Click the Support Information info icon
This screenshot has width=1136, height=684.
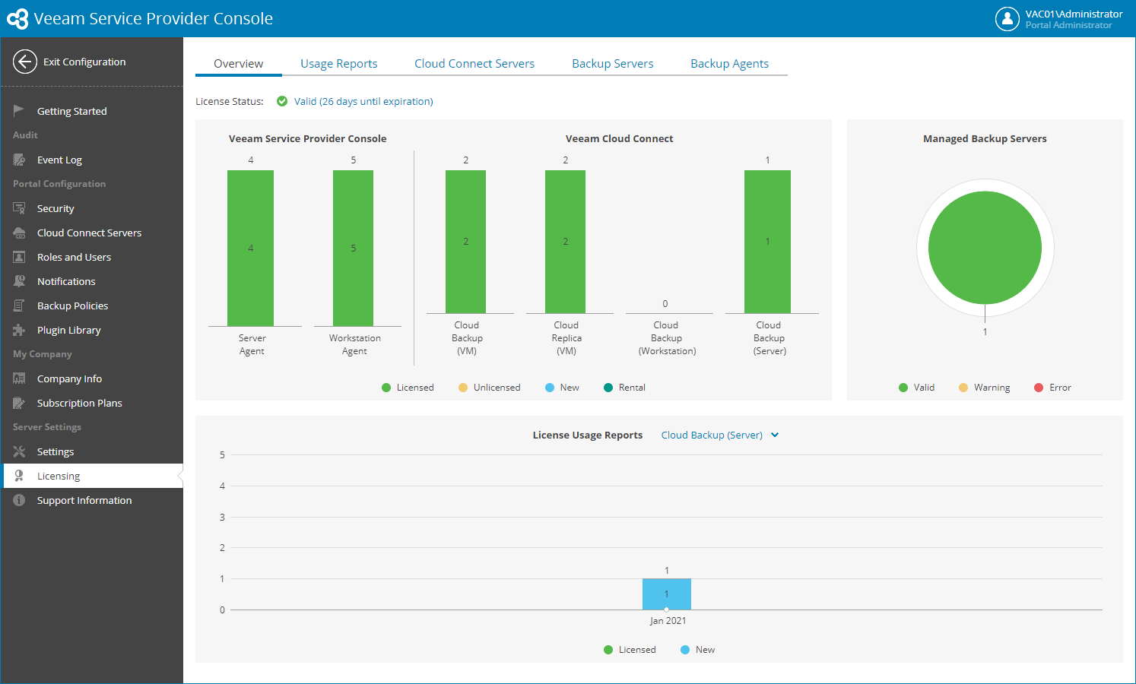(x=19, y=500)
